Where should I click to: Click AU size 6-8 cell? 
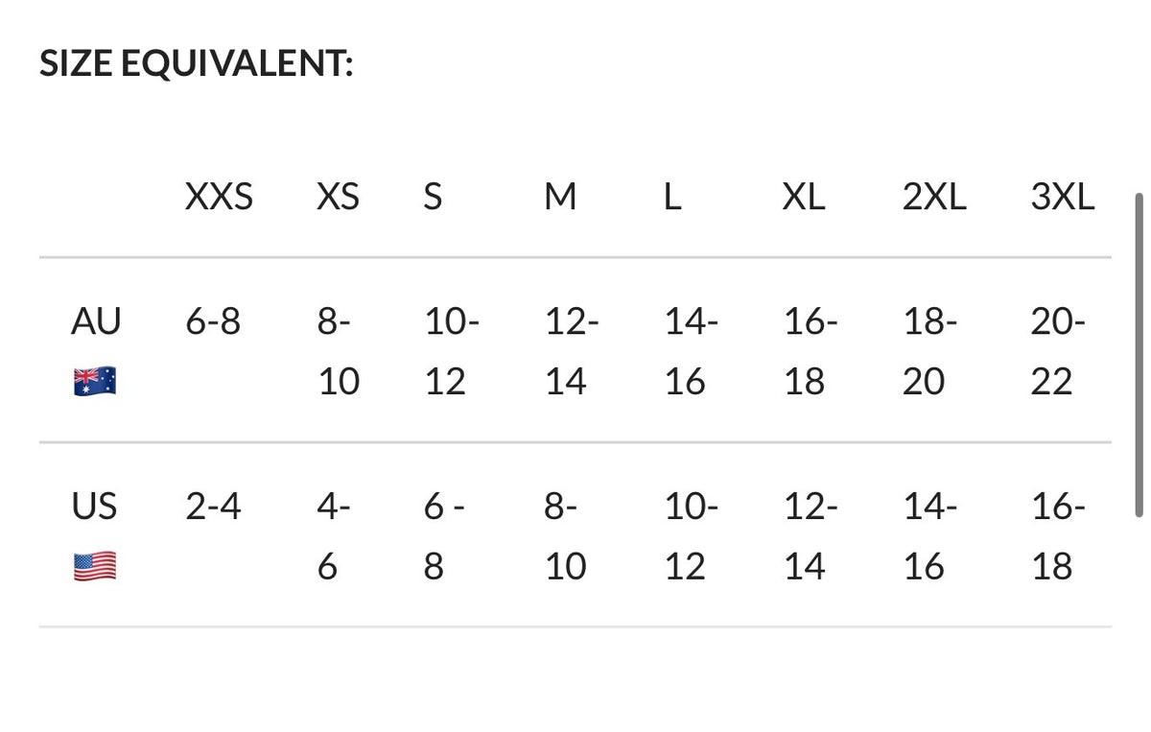(213, 322)
